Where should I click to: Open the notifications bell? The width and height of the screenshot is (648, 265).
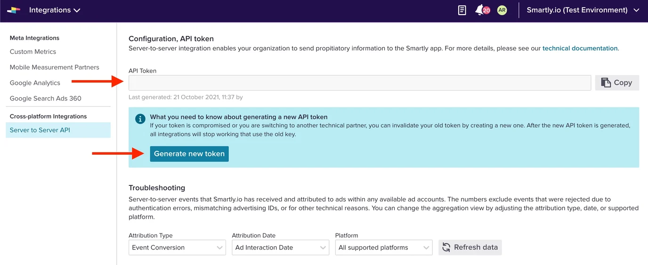pyautogui.click(x=480, y=10)
